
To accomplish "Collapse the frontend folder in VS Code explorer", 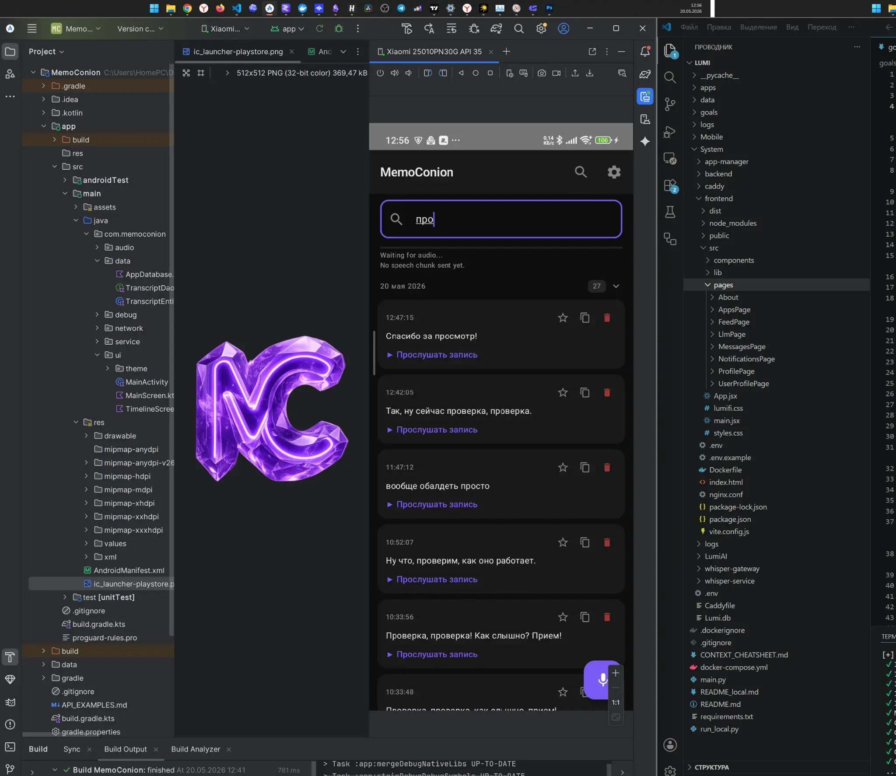I will [x=698, y=199].
